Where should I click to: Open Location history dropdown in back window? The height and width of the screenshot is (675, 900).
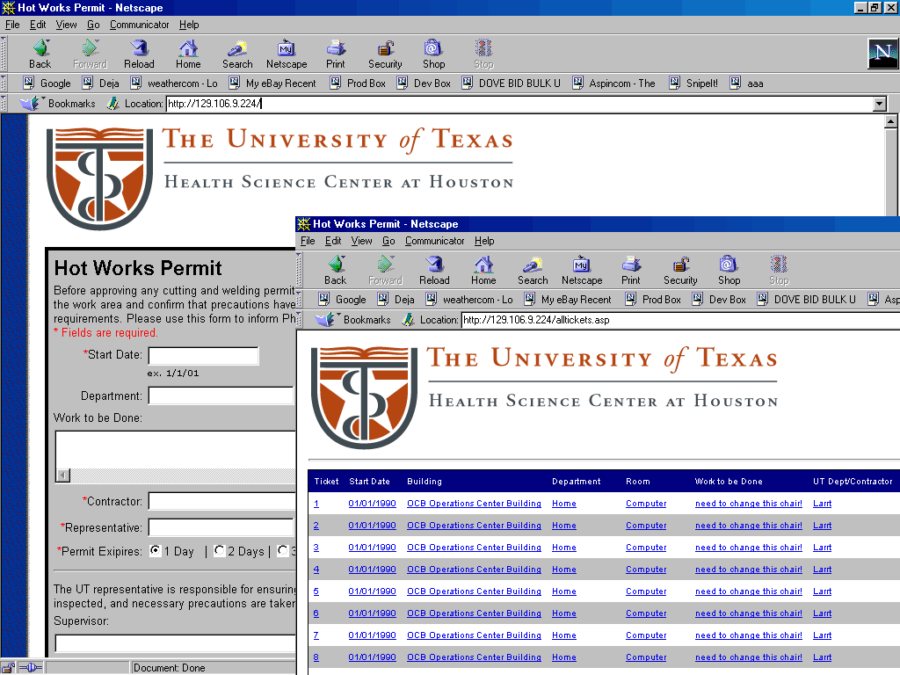click(880, 104)
